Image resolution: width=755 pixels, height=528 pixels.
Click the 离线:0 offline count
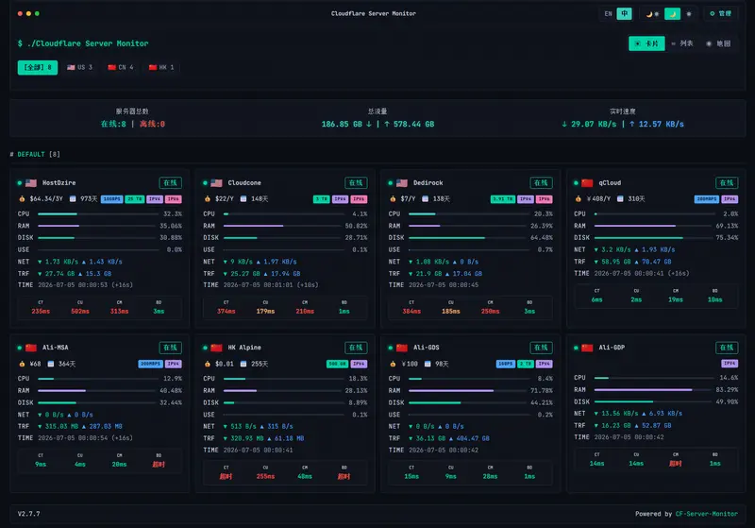click(152, 125)
